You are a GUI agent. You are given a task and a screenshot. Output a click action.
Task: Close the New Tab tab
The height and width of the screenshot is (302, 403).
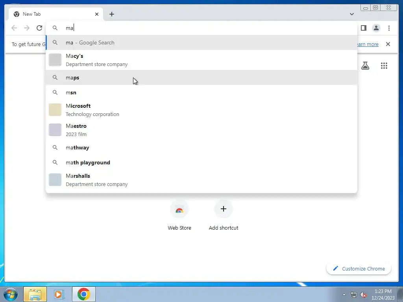pos(97,14)
